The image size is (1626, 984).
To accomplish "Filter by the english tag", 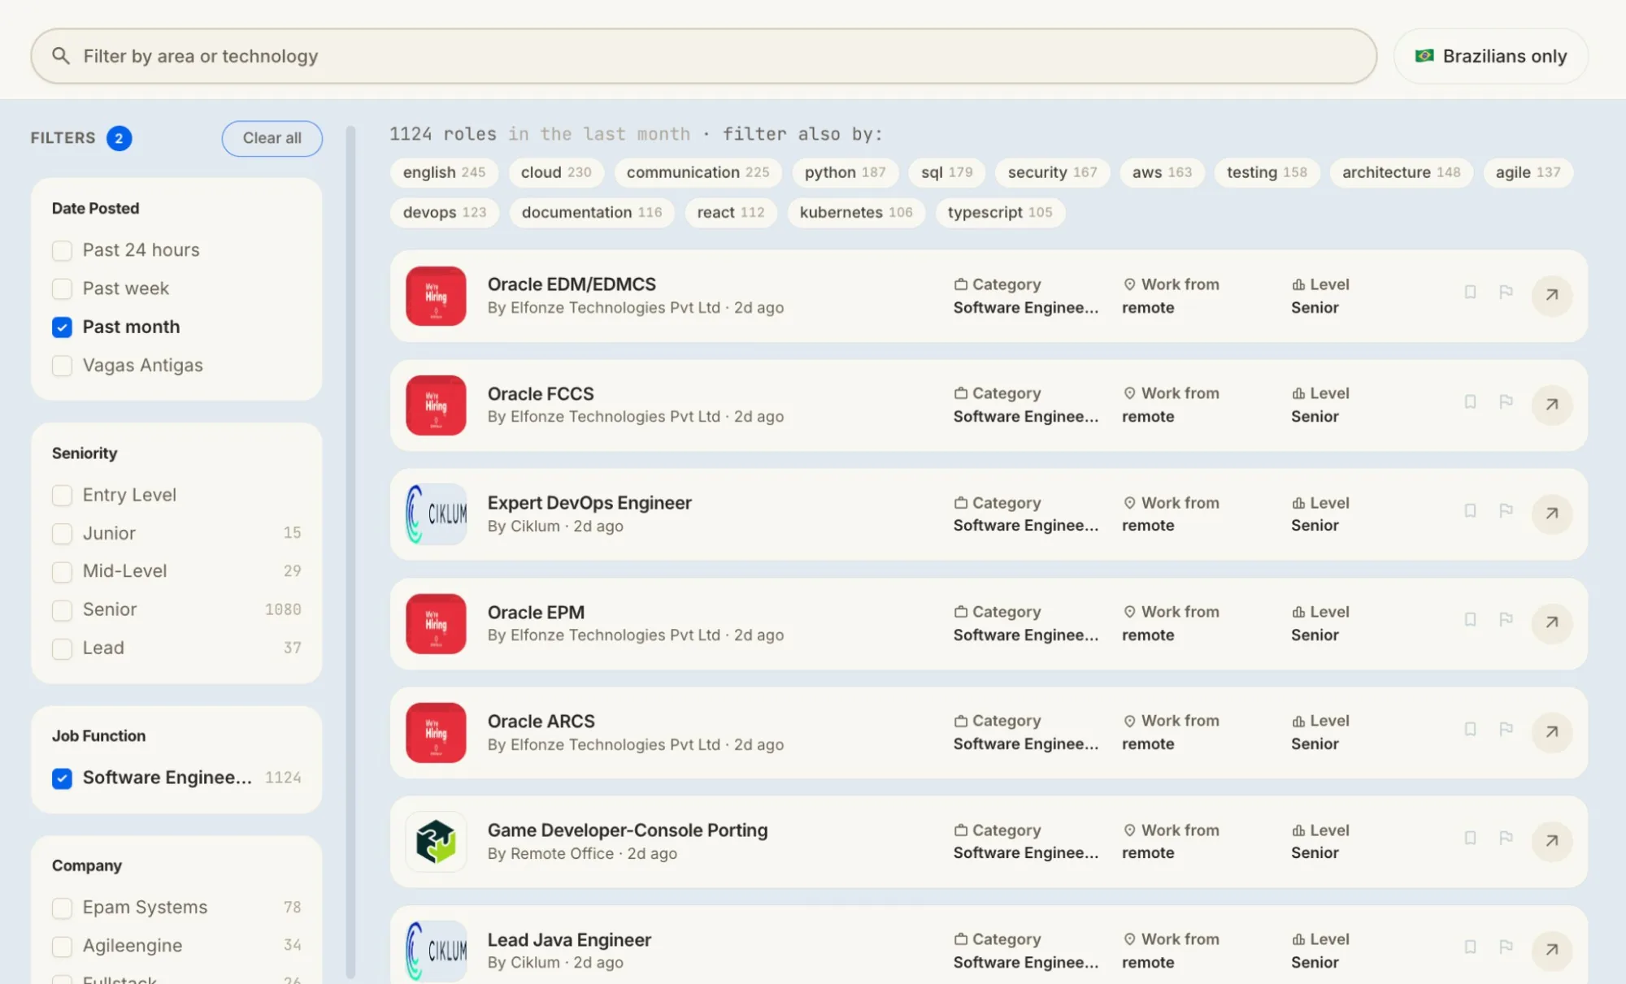I will point(444,172).
